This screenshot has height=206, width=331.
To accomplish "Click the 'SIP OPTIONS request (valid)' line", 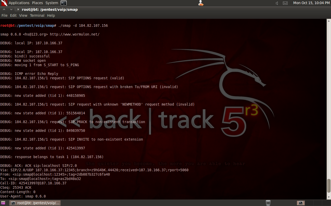I will pyautogui.click(x=62, y=78).
